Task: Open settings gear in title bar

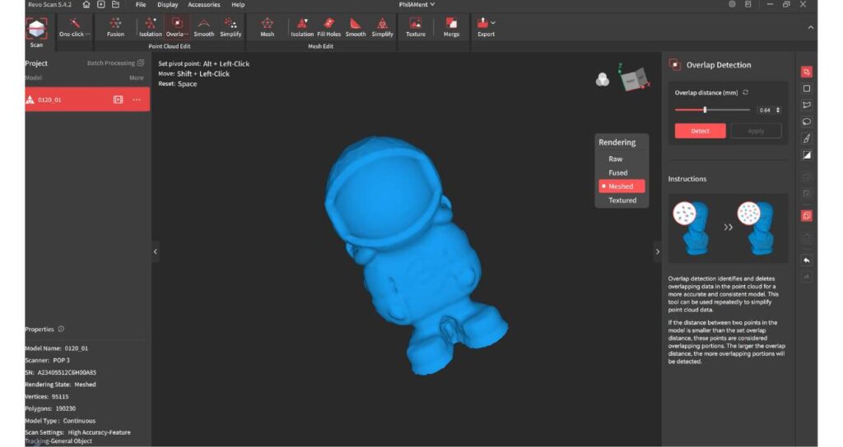Action: (x=732, y=4)
